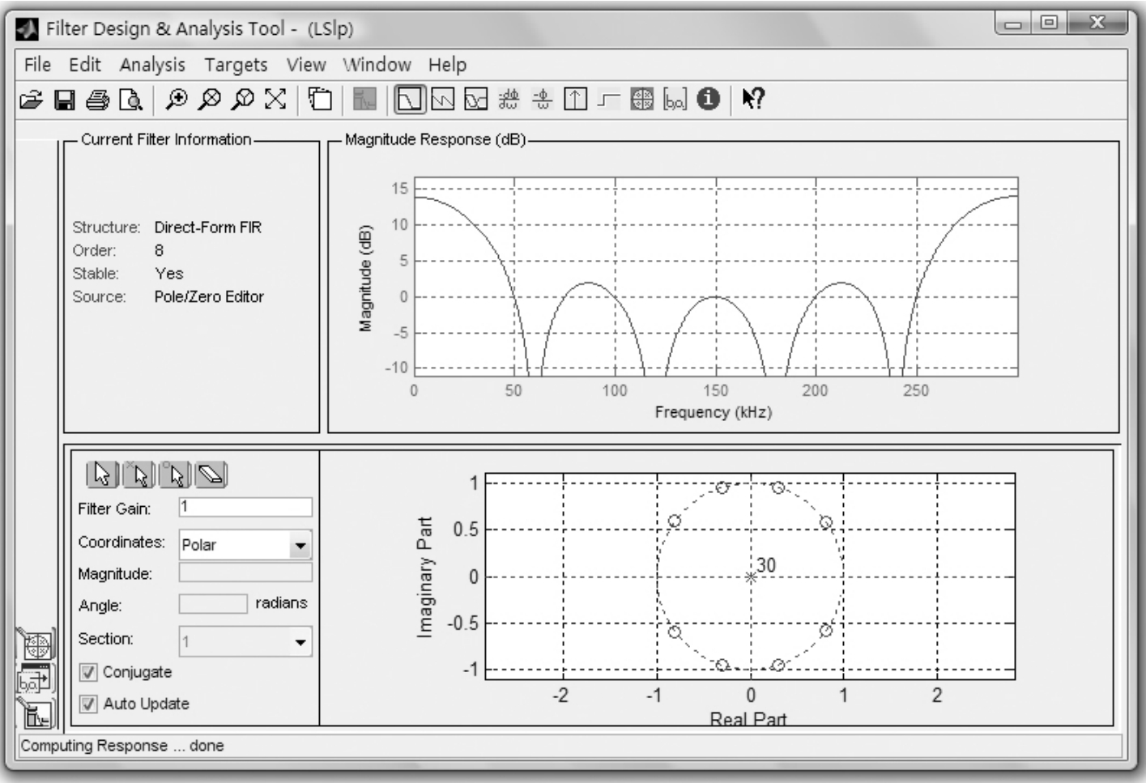Choose the Delete Pole/Zero eraser tool
The width and height of the screenshot is (1146, 783).
tap(211, 474)
